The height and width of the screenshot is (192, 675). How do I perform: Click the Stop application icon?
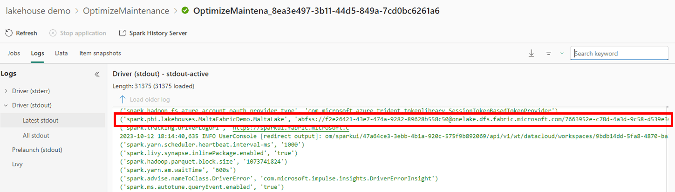click(53, 33)
